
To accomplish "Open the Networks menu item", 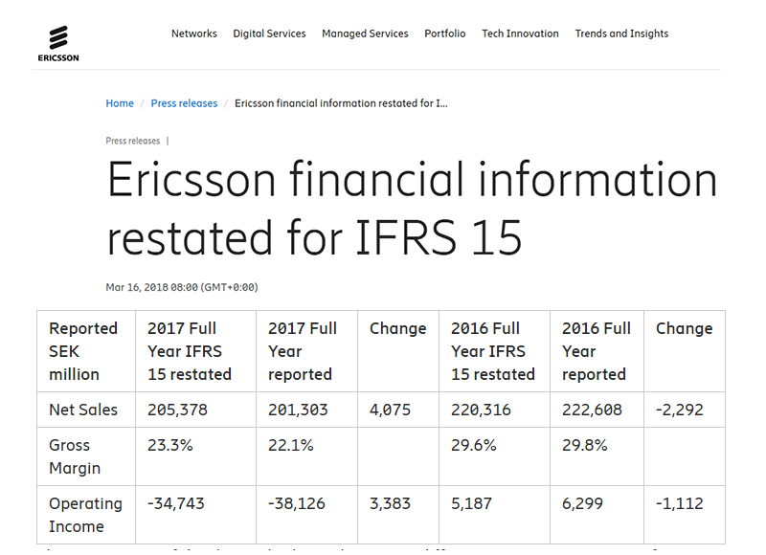I will pos(194,33).
